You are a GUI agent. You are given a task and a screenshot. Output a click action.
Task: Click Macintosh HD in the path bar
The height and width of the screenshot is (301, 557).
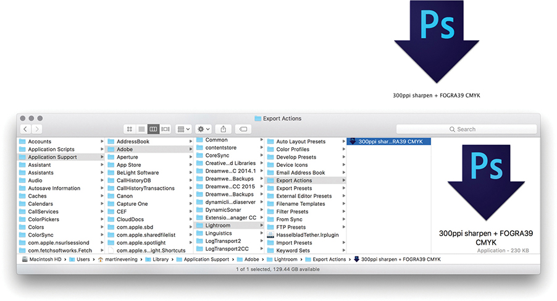[41, 260]
